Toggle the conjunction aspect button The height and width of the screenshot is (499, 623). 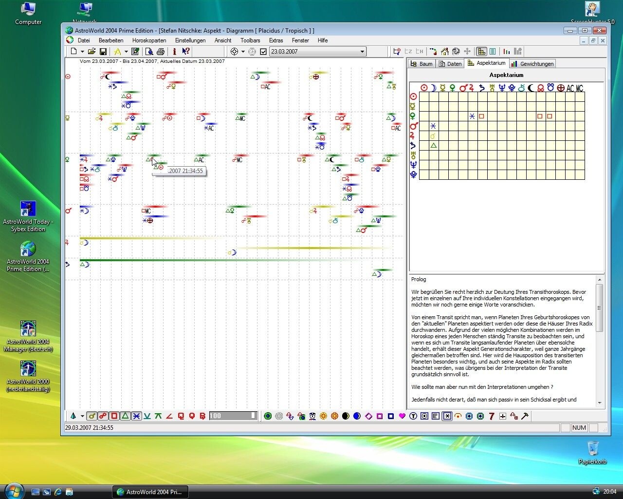pos(92,416)
